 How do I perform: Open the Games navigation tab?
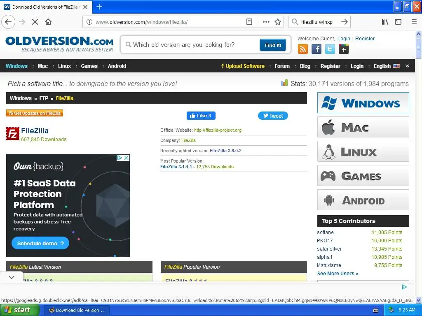[x=89, y=66]
